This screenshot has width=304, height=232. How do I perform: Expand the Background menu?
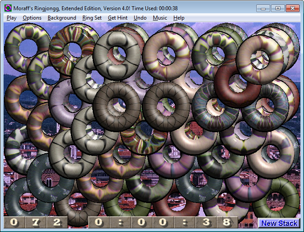point(62,18)
